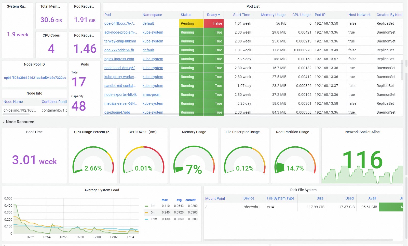This screenshot has height=246, width=408.
Task: Click the Namespace column header
Action: pyautogui.click(x=152, y=15)
